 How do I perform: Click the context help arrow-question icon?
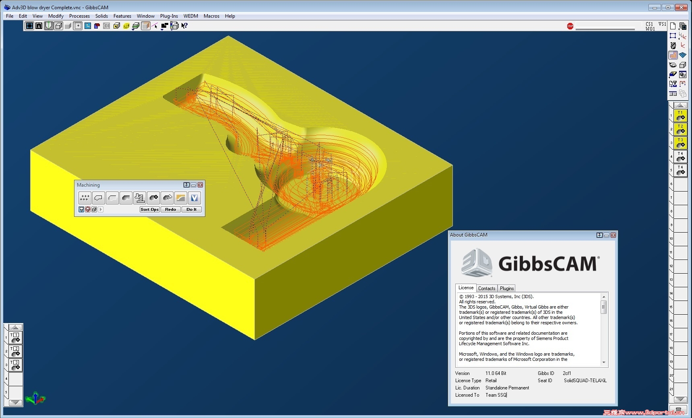184,26
